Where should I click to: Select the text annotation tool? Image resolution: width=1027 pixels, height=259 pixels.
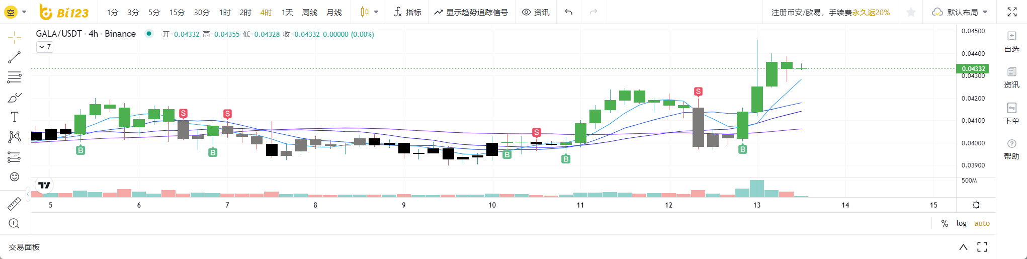(15, 117)
